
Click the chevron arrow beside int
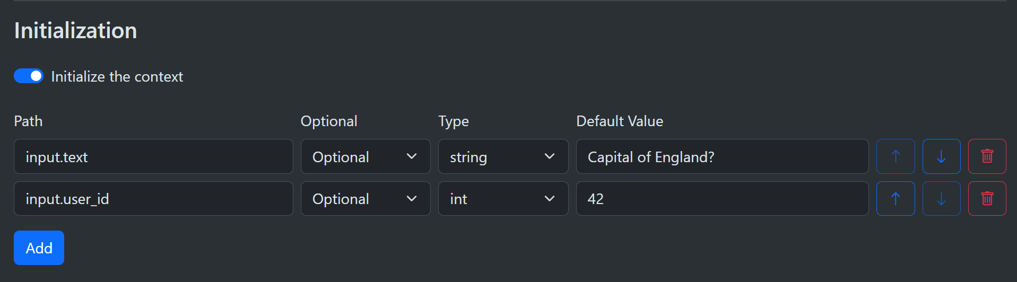point(550,199)
